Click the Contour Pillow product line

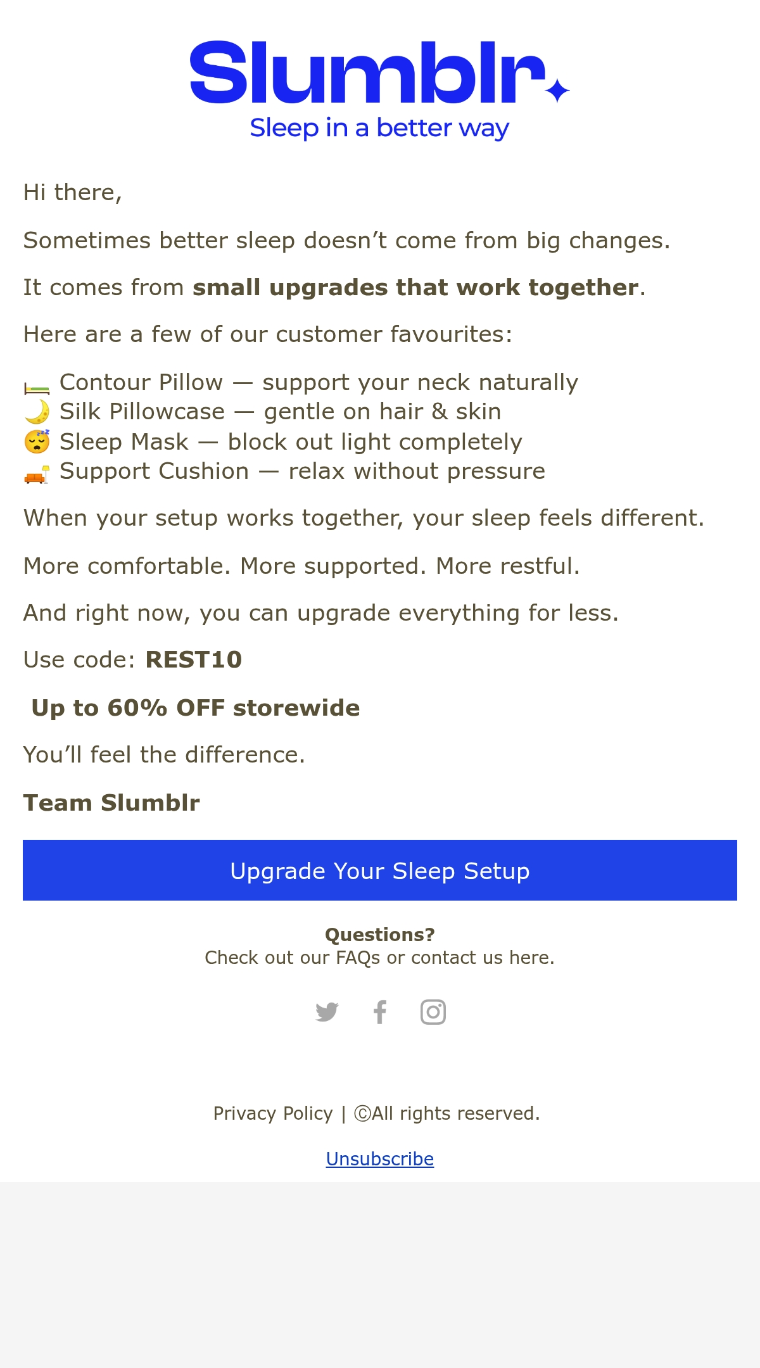click(301, 383)
